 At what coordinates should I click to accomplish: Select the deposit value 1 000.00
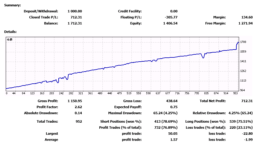(75, 11)
